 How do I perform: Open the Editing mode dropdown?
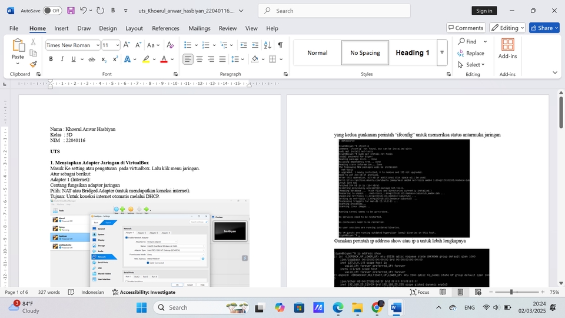[x=507, y=28]
